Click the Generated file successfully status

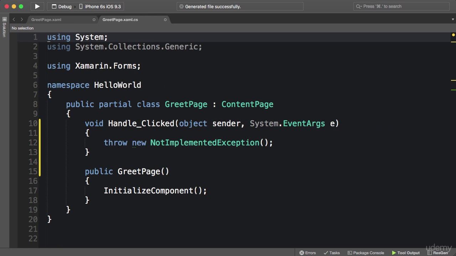[x=213, y=6]
